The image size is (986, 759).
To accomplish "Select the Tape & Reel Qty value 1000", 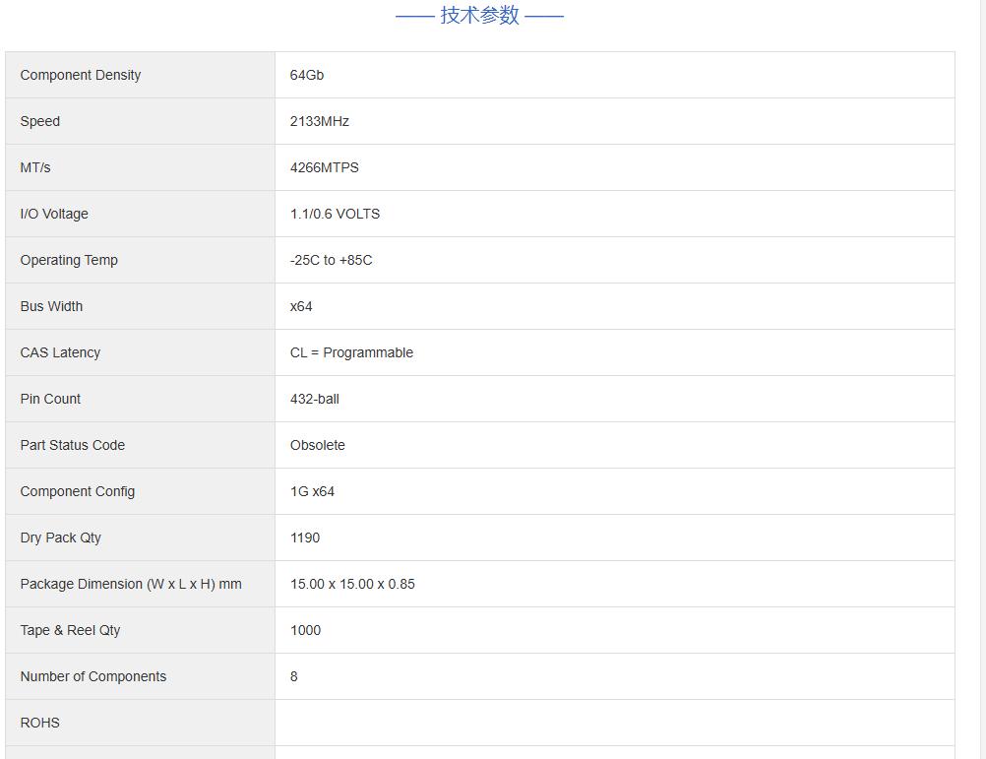I will click(305, 630).
